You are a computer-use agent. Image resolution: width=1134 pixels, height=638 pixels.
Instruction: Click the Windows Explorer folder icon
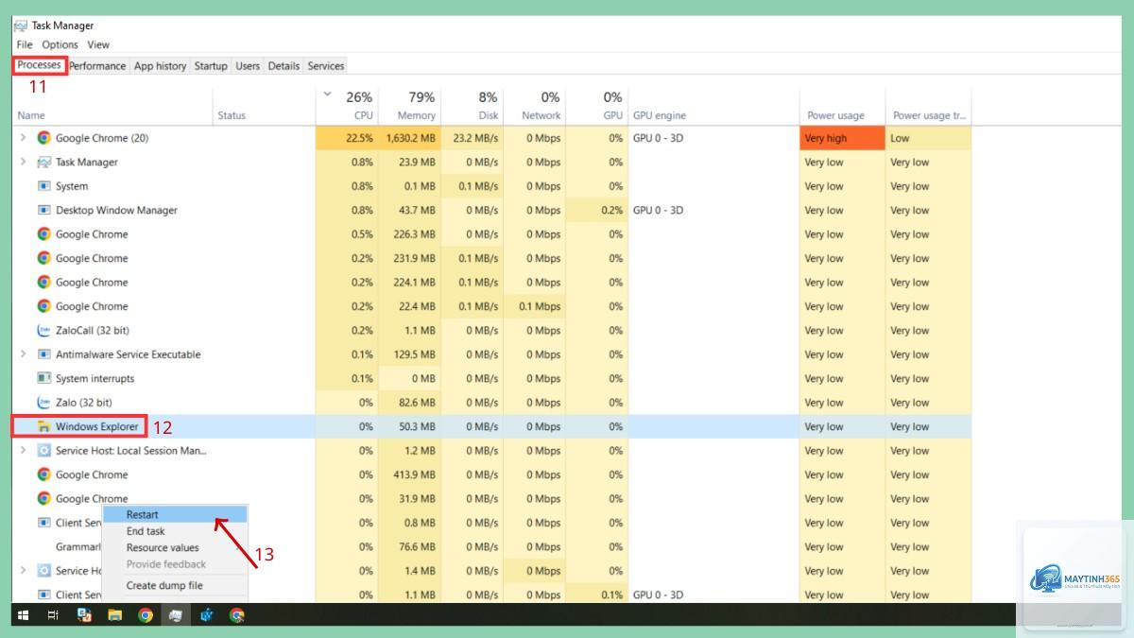pos(43,426)
